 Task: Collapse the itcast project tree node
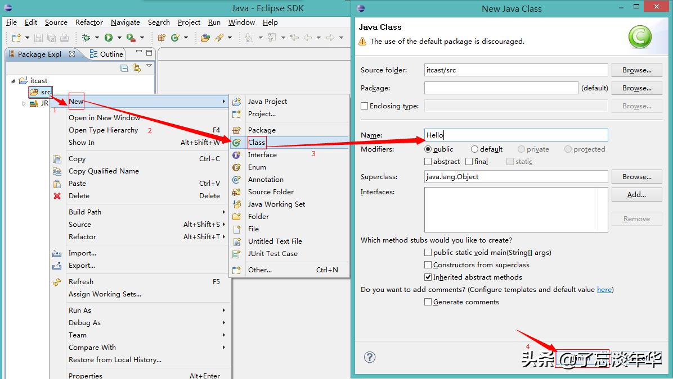pos(14,81)
